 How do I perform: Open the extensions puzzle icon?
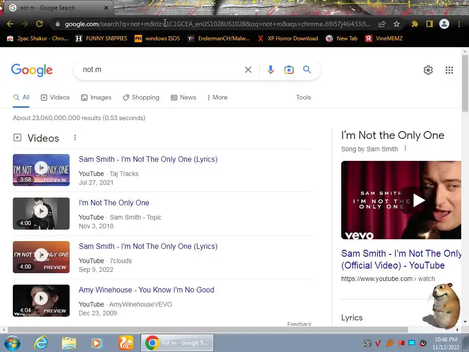pyautogui.click(x=415, y=24)
